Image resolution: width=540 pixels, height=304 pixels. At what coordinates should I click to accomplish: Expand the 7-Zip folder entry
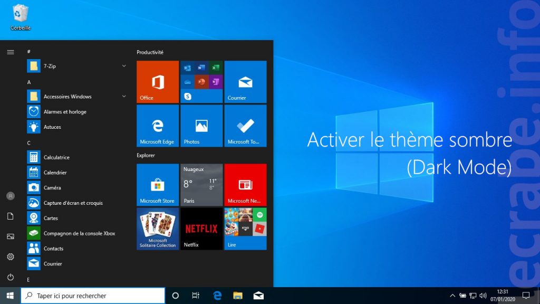pos(123,65)
